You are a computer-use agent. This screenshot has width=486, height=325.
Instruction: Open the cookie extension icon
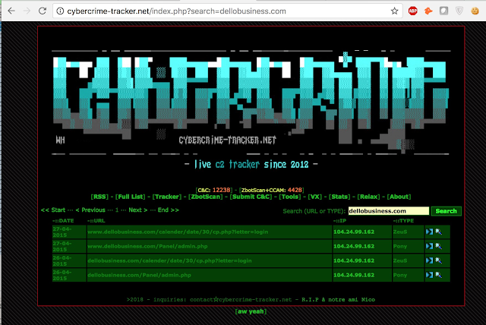tap(475, 11)
